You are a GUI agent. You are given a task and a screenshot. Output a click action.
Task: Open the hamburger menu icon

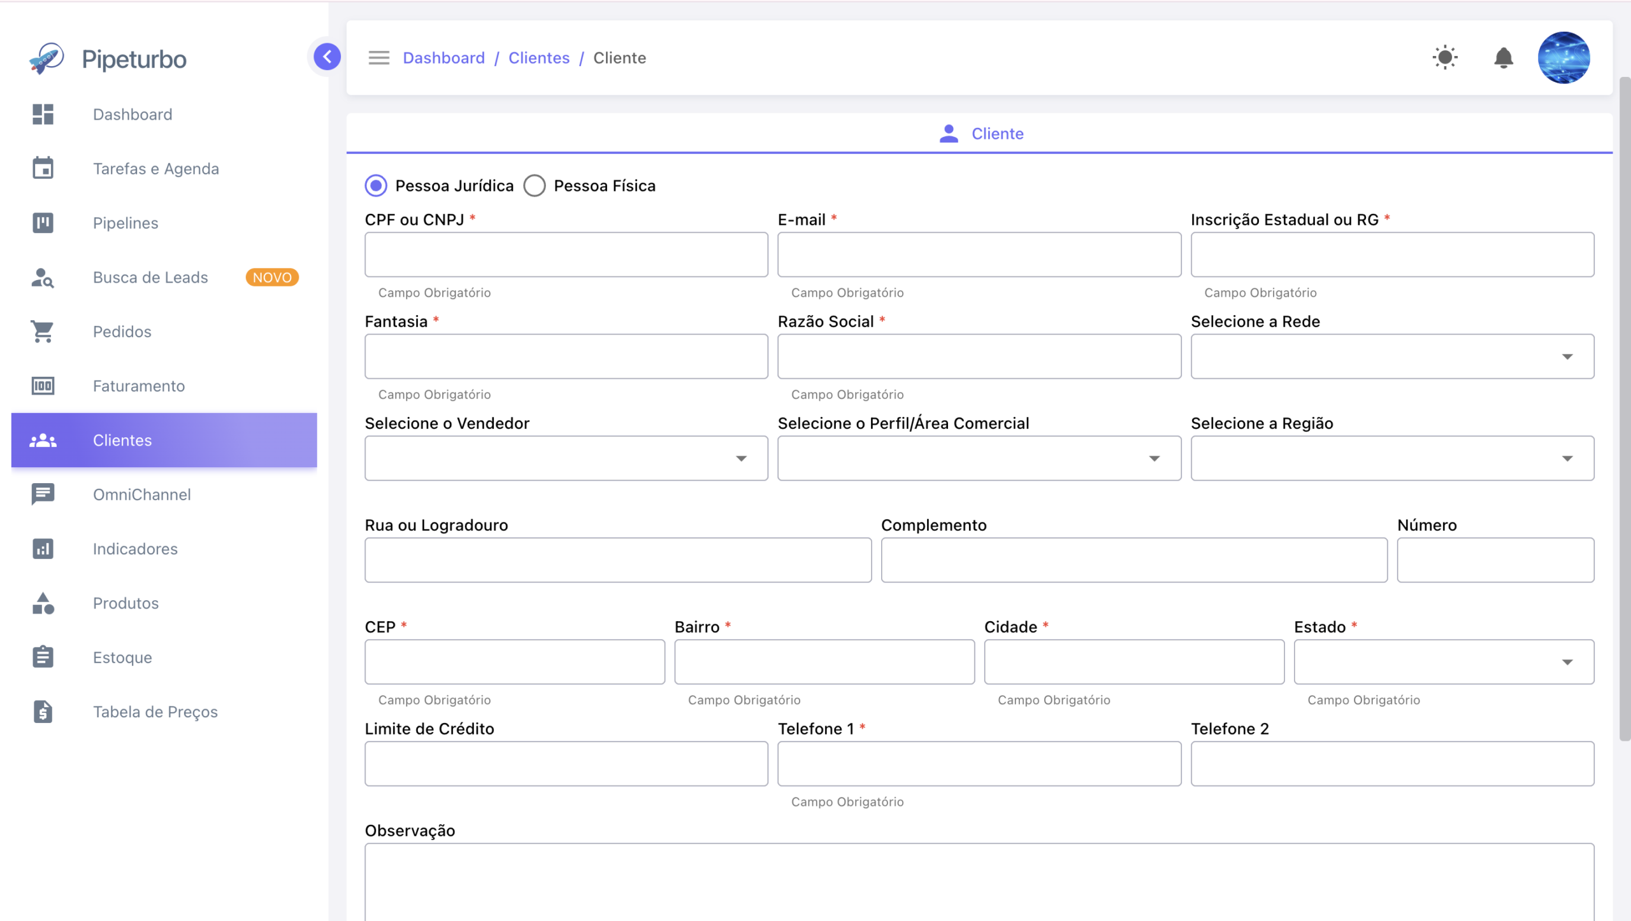tap(378, 58)
